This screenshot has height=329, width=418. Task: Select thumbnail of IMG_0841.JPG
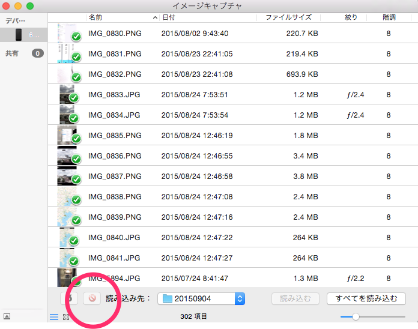pyautogui.click(x=67, y=258)
